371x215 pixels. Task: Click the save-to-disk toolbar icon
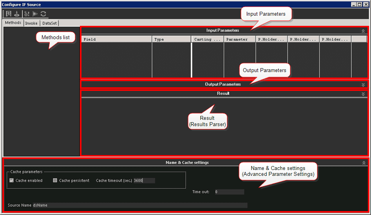[x=16, y=14]
